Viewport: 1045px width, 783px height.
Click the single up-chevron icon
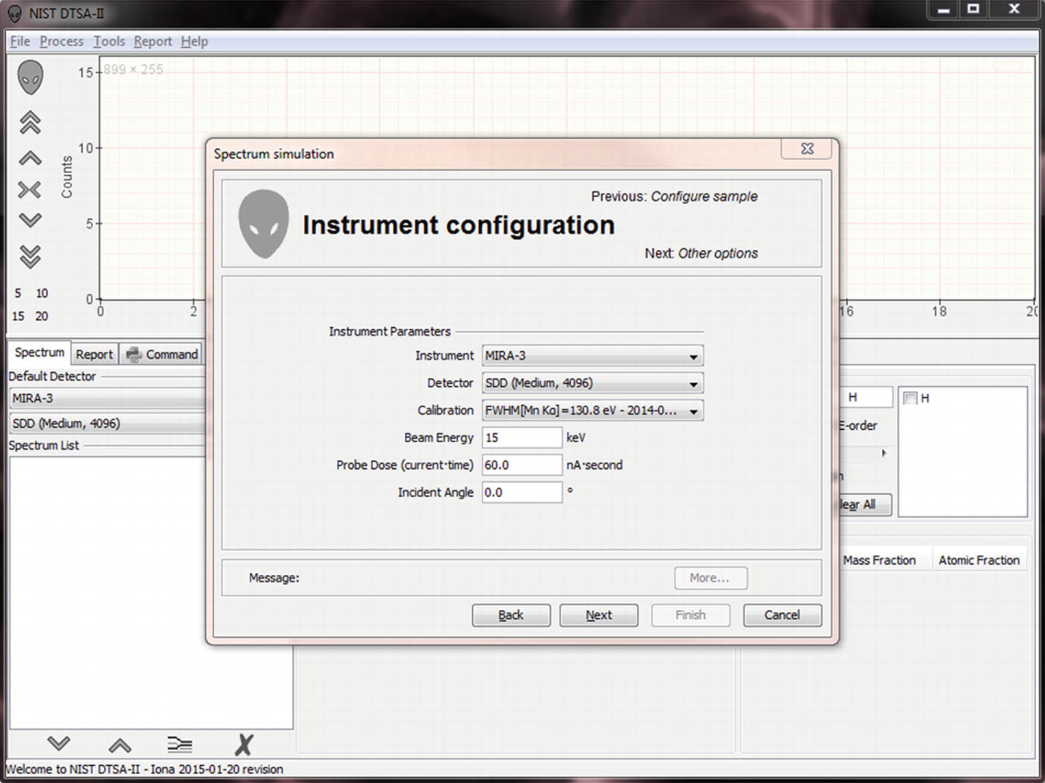pyautogui.click(x=30, y=159)
